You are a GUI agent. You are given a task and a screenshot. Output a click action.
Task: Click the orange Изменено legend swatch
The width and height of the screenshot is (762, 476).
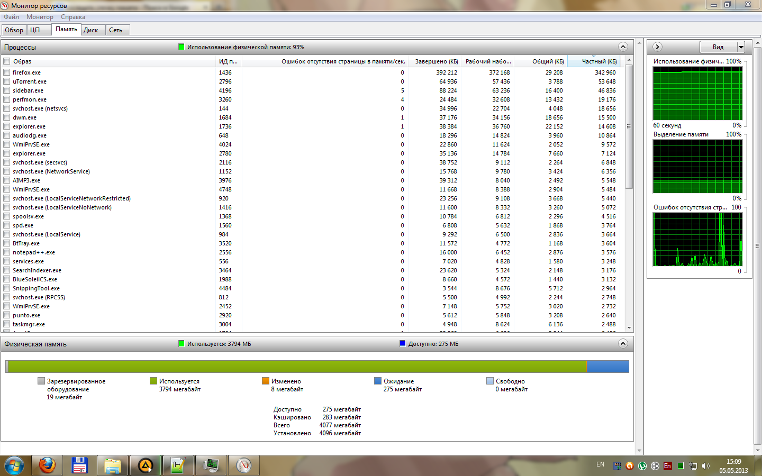[x=266, y=381]
